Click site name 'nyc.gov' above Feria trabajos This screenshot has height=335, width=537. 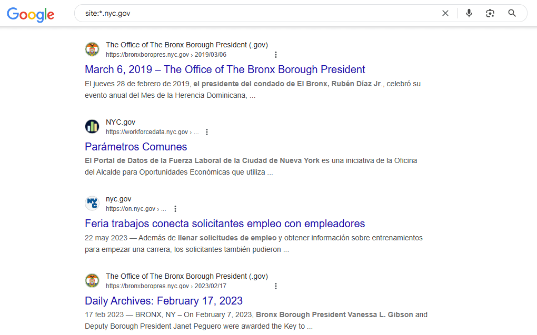[118, 199]
